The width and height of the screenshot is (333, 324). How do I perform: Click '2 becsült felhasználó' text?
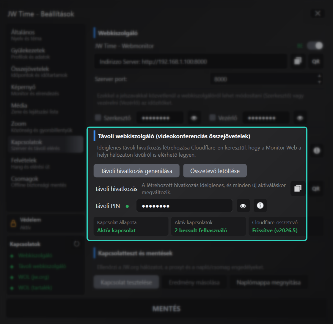tap(201, 230)
